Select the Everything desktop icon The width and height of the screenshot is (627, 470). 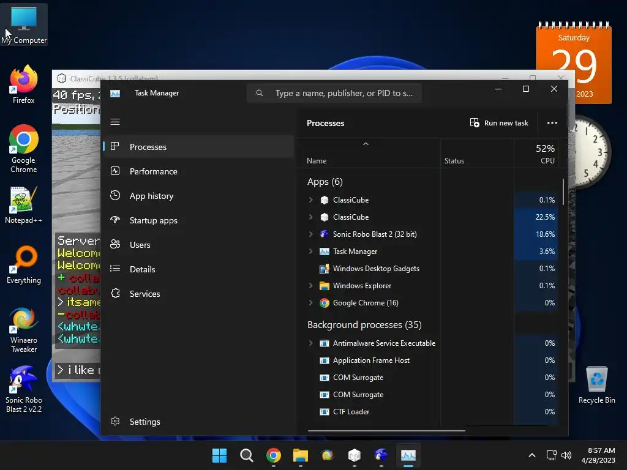[24, 265]
